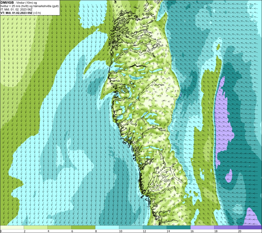Click the 0–2 m/s pale yellow legend swatch

[x=12, y=227]
